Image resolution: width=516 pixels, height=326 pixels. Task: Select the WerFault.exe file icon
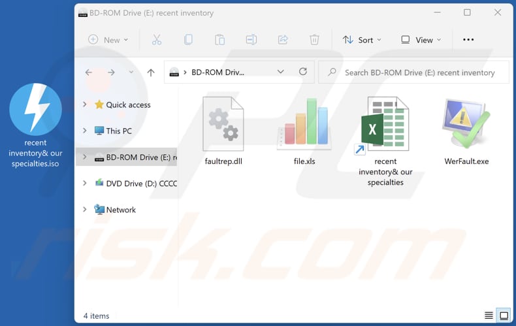pos(466,124)
